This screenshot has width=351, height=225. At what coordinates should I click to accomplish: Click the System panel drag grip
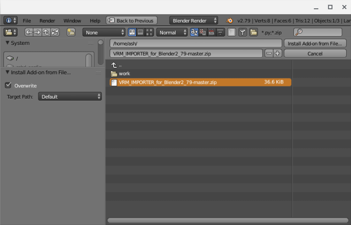click(x=91, y=43)
